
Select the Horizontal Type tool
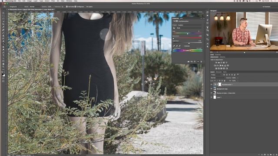tap(3, 55)
